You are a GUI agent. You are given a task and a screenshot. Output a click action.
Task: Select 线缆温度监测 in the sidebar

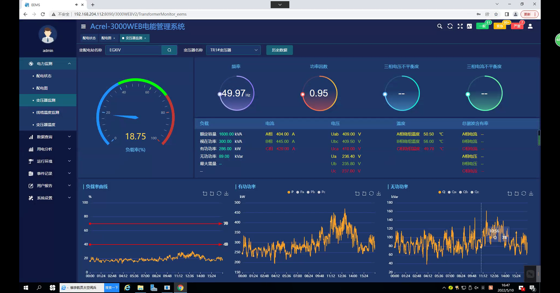(x=48, y=112)
